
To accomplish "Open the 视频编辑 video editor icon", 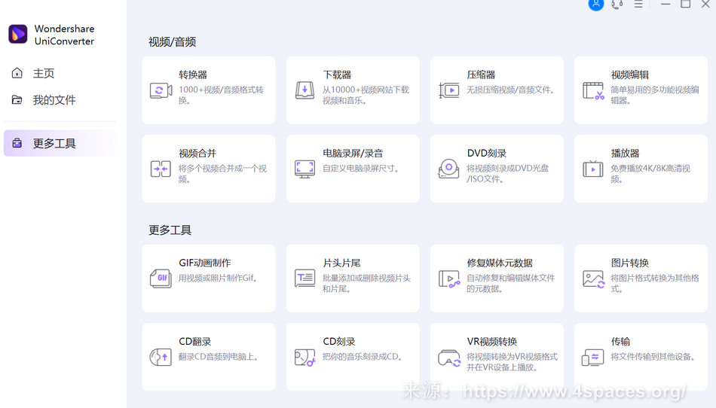I will pyautogui.click(x=593, y=90).
